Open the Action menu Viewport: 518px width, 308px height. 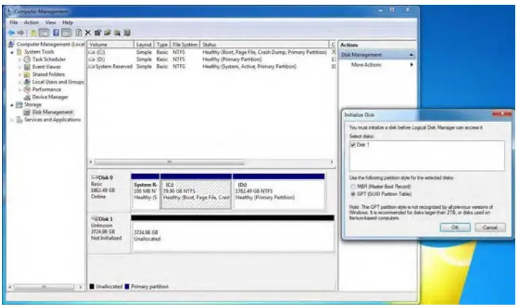click(32, 22)
